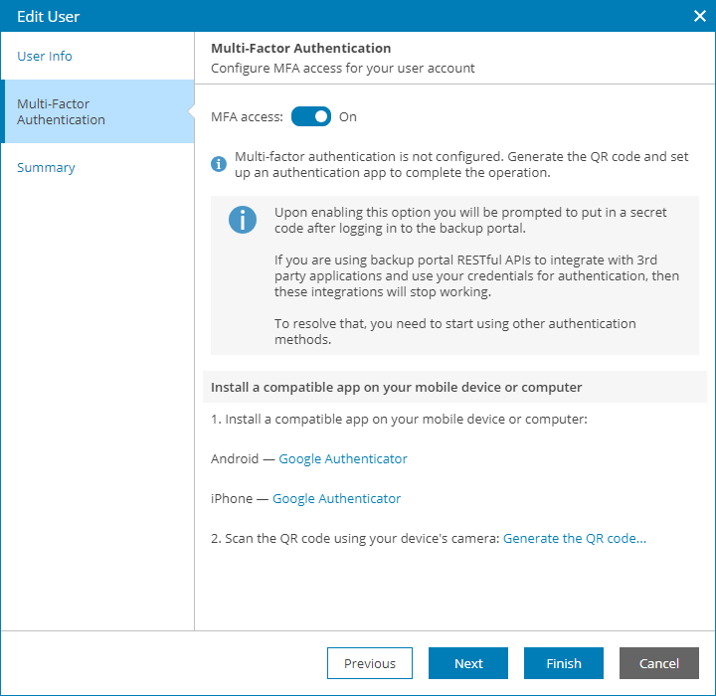Go to the Summary step
716x696 pixels.
(46, 168)
